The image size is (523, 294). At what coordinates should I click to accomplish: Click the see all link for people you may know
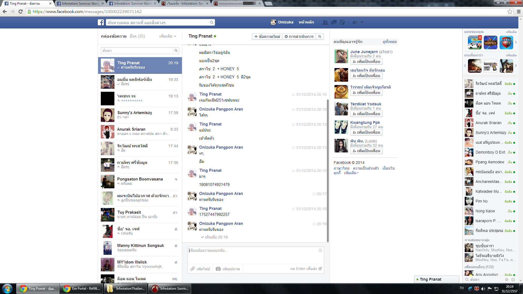click(x=390, y=42)
